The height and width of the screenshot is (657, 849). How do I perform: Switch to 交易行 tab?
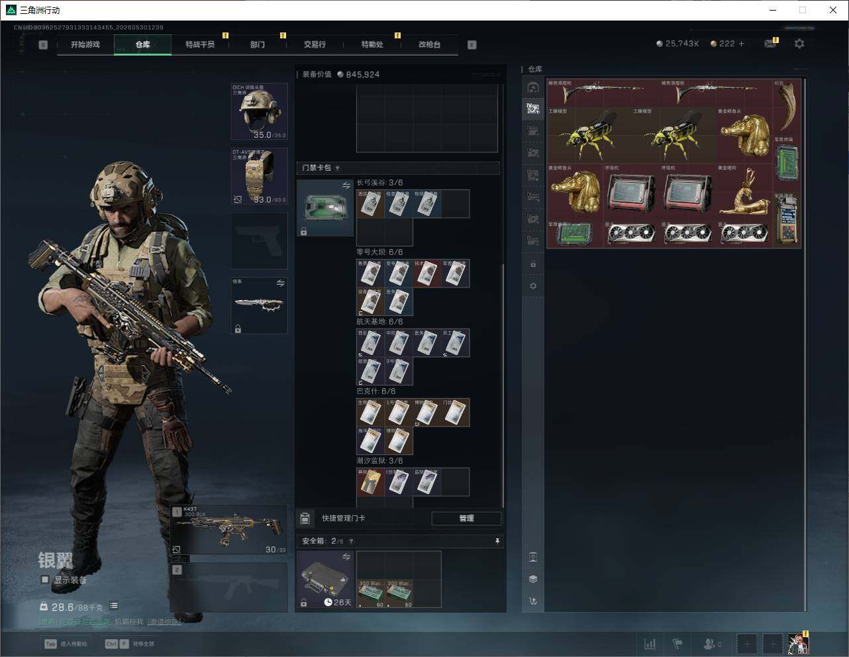coord(315,44)
